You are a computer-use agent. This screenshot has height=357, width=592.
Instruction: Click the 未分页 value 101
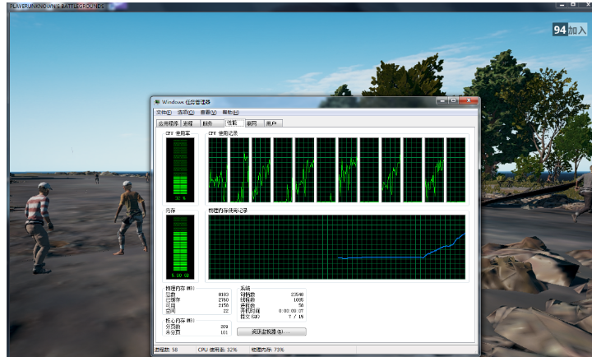pyautogui.click(x=224, y=332)
